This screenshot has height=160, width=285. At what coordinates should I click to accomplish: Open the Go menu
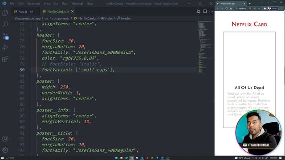click(56, 4)
